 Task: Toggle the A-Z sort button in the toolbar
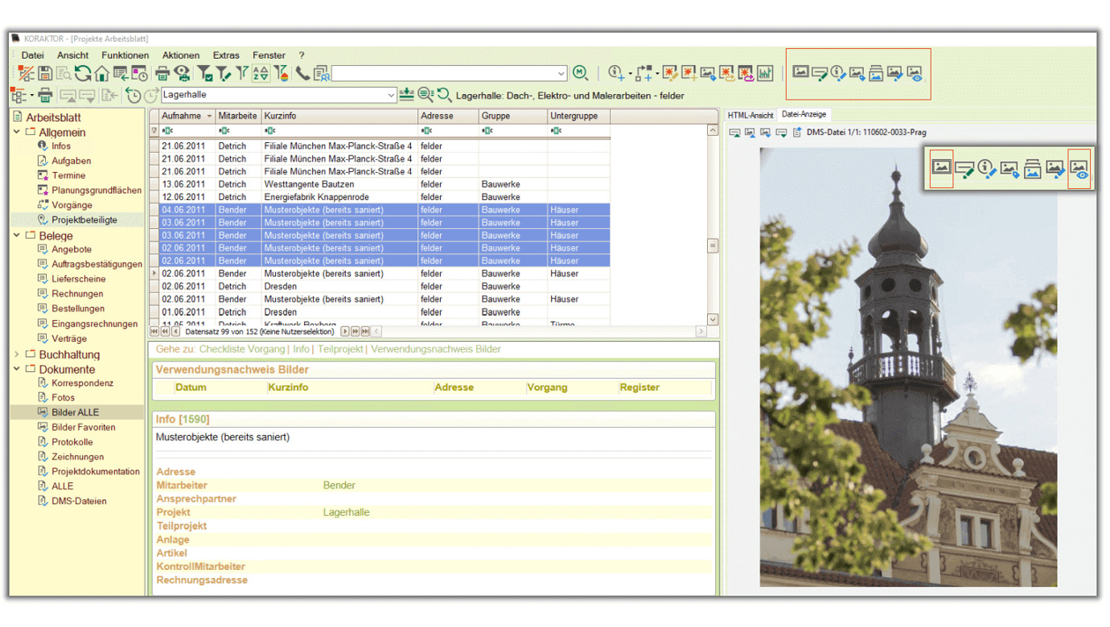[x=261, y=74]
